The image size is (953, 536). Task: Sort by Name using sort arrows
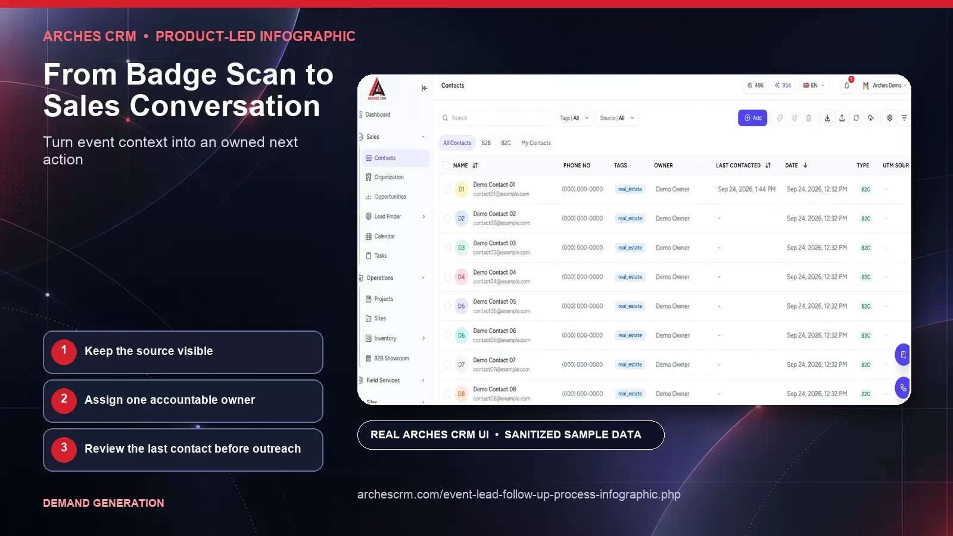475,166
